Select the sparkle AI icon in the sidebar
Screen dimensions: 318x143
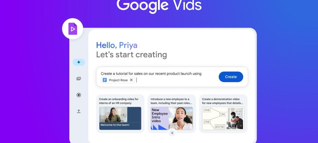click(x=79, y=62)
